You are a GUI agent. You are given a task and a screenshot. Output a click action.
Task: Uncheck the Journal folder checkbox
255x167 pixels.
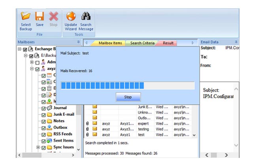[x=43, y=108]
